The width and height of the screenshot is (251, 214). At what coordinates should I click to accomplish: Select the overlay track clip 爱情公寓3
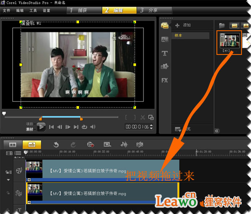pyautogui.click(x=102, y=193)
